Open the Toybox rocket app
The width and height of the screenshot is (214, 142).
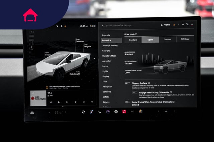92,112
